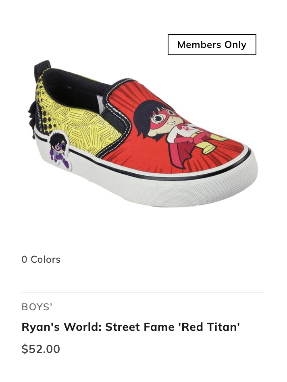Open the Ryan's World Street Fame product title
Viewport: 287px width, 382px height.
(x=131, y=327)
